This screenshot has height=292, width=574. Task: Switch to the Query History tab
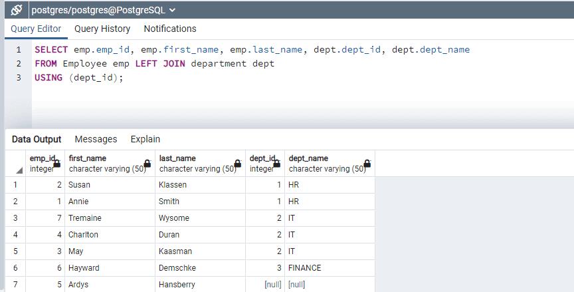pos(102,29)
